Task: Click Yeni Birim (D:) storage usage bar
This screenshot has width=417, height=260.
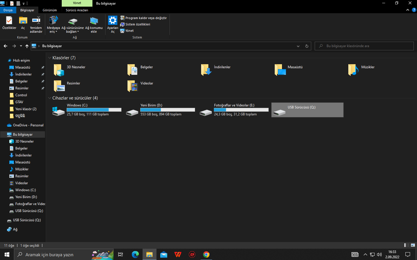Action: tap(168, 110)
